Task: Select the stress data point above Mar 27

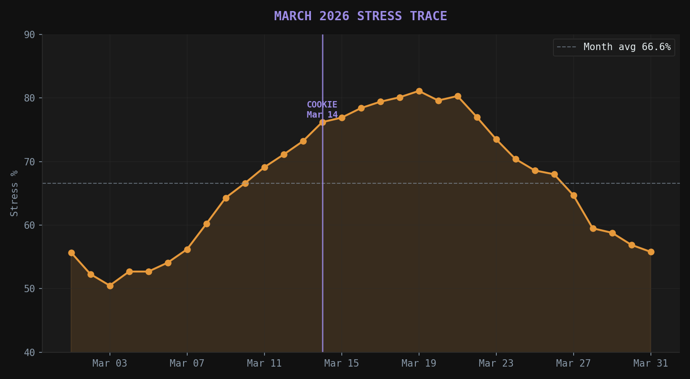Action: click(x=574, y=196)
